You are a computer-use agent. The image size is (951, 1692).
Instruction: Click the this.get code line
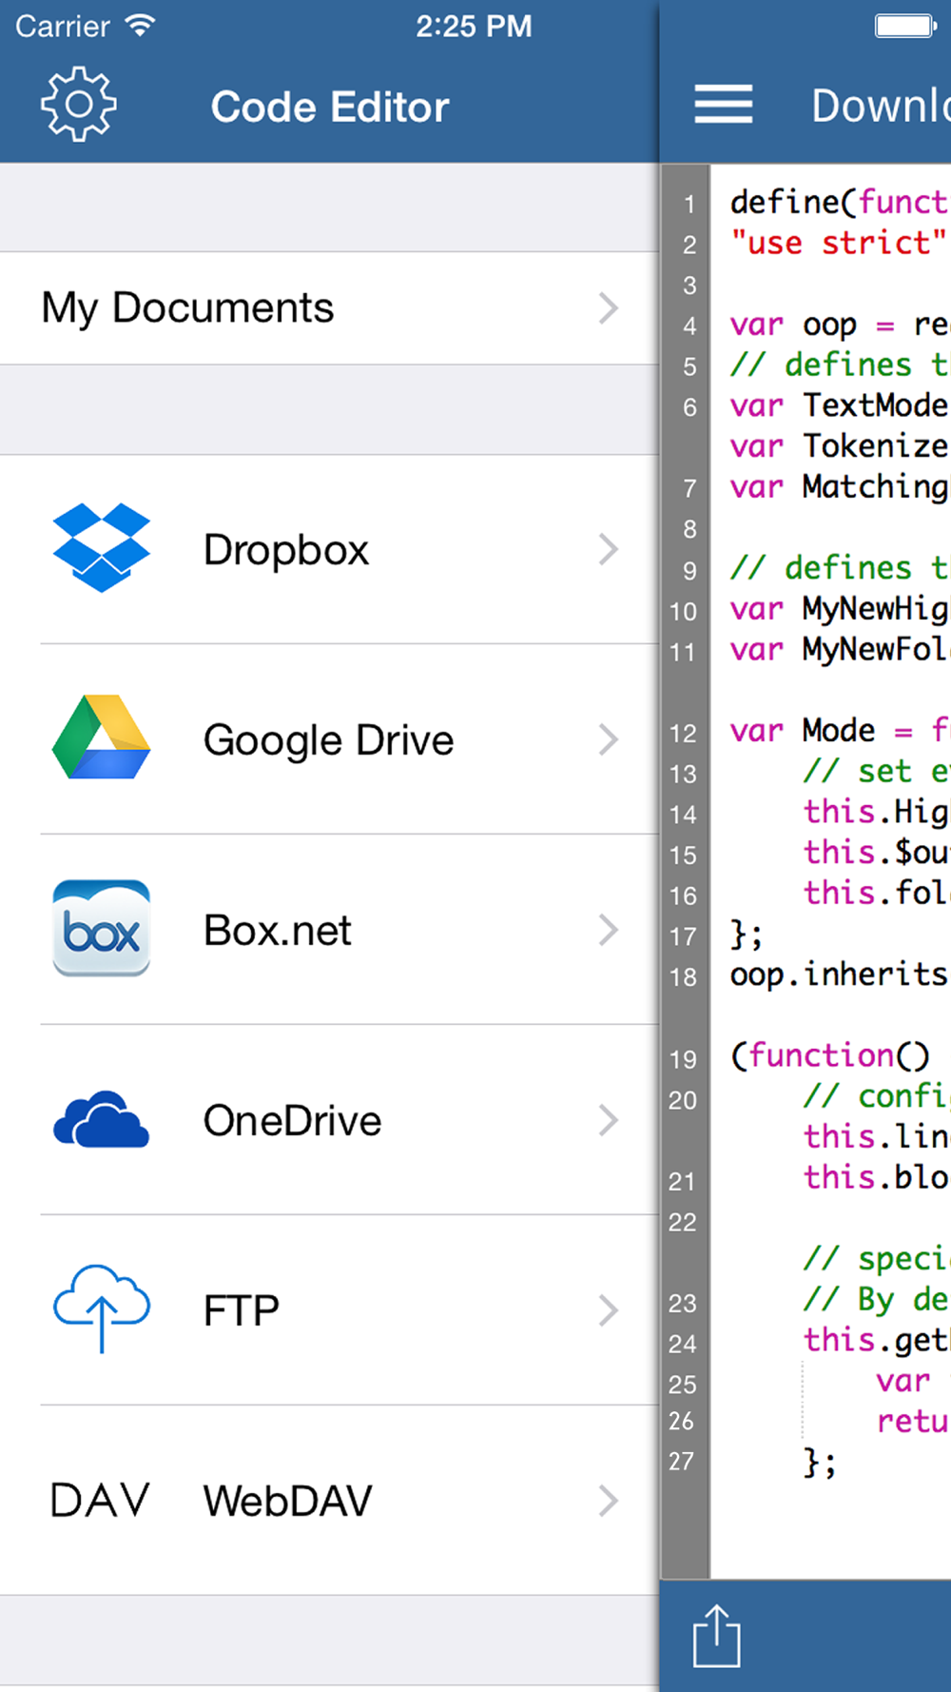click(877, 1340)
